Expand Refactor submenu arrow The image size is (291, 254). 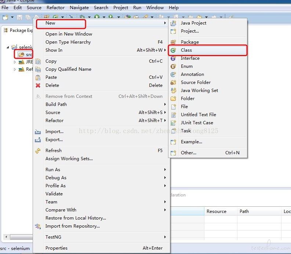[x=165, y=121]
